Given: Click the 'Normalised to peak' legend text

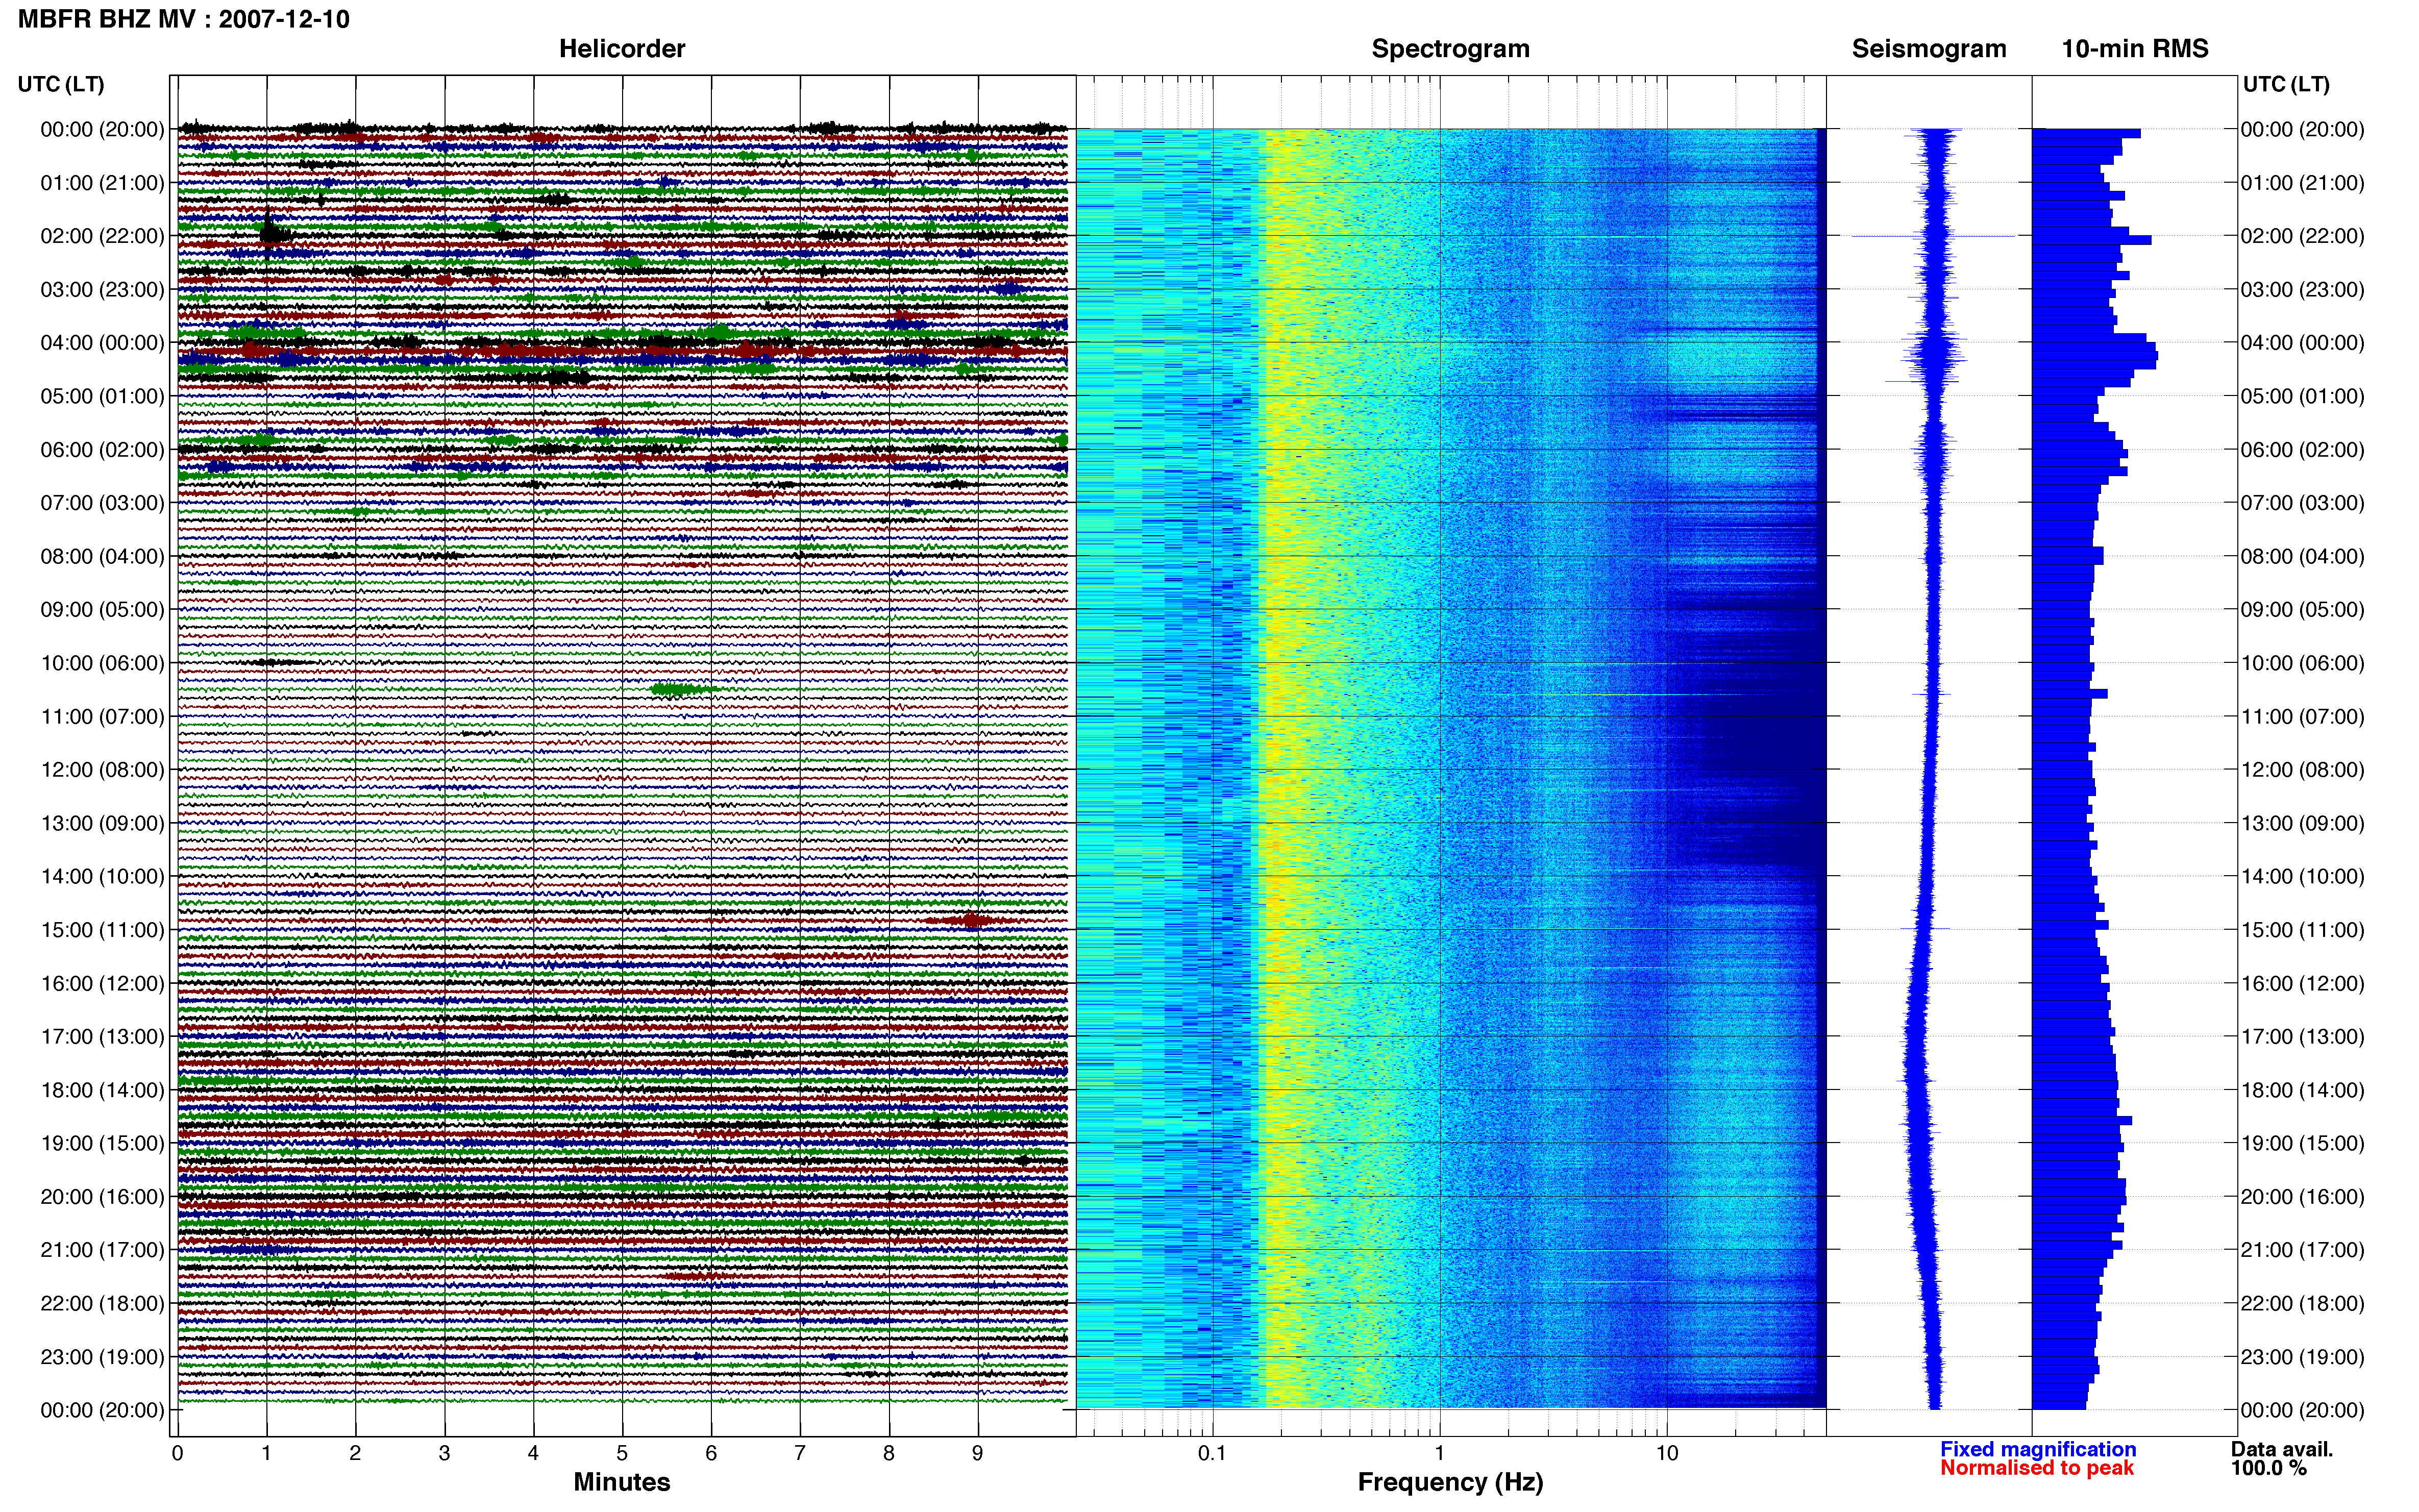Looking at the screenshot, I should click(2037, 1468).
